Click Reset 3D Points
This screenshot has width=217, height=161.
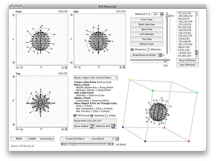(x=187, y=60)
